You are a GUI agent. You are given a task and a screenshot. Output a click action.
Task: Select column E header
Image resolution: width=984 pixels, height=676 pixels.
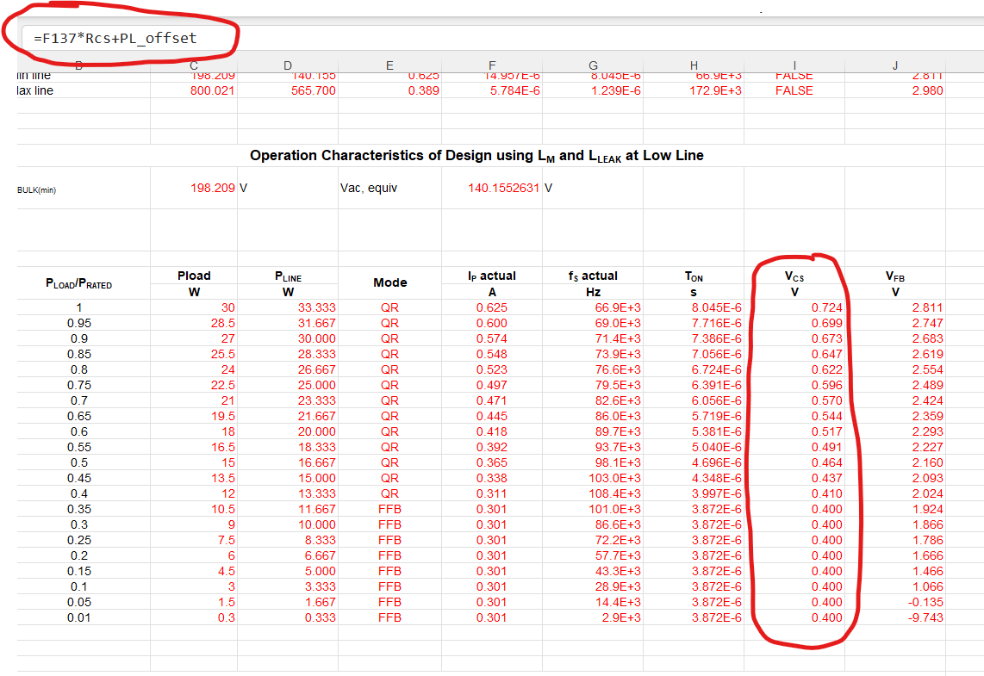[x=389, y=65]
